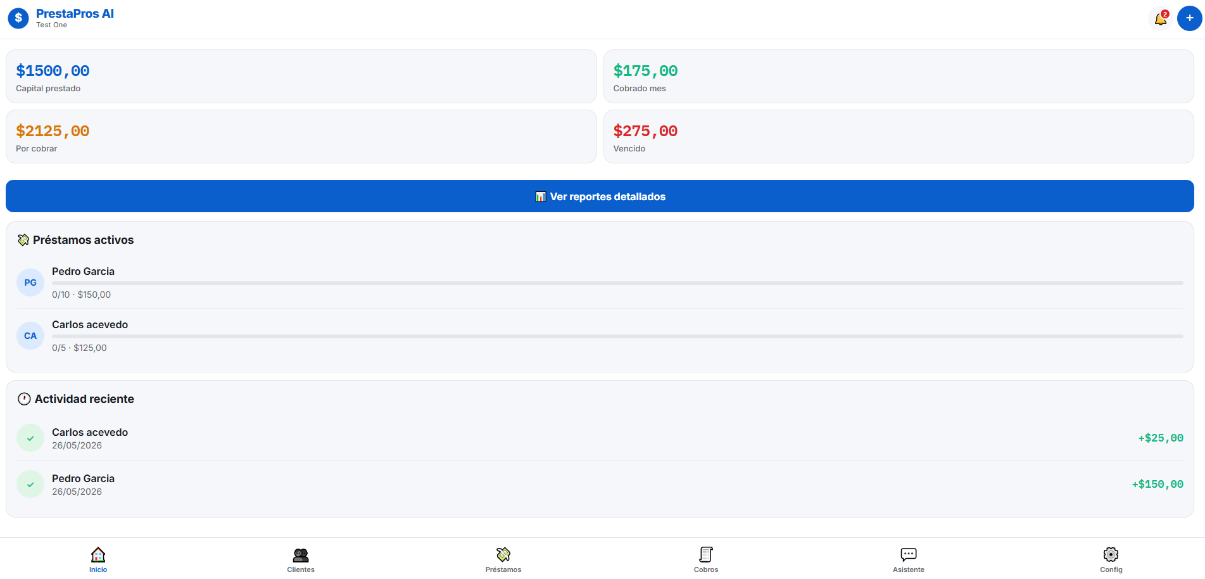Click the PG avatar circle
The width and height of the screenshot is (1205, 579).
[30, 283]
